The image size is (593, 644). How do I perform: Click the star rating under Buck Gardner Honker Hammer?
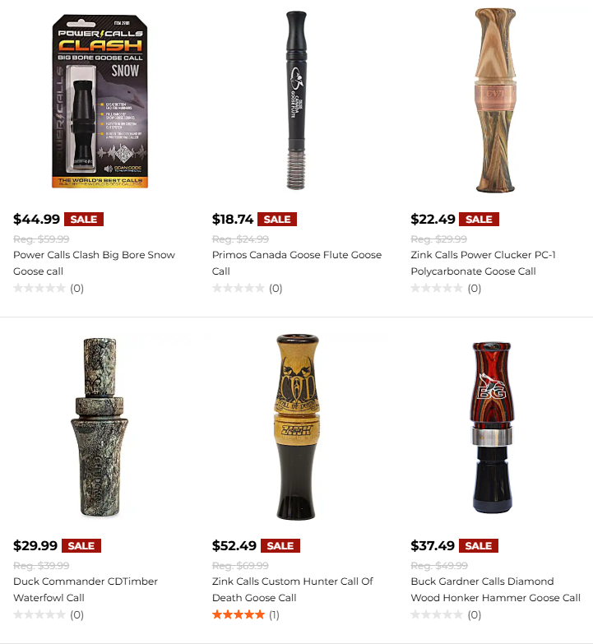pyautogui.click(x=437, y=615)
